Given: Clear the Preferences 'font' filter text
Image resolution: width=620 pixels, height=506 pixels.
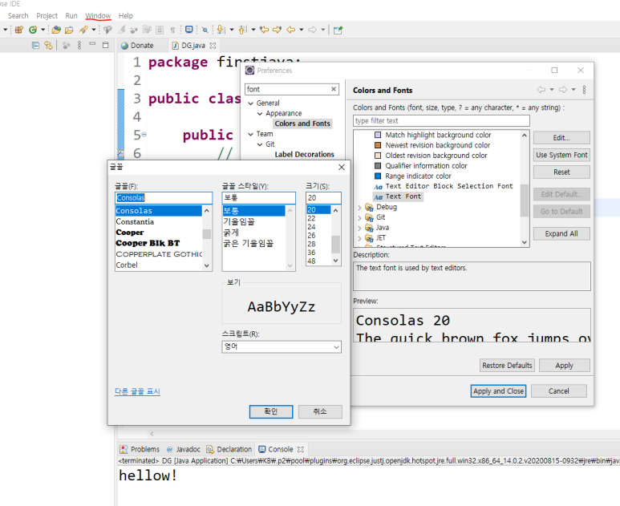Looking at the screenshot, I should point(334,89).
